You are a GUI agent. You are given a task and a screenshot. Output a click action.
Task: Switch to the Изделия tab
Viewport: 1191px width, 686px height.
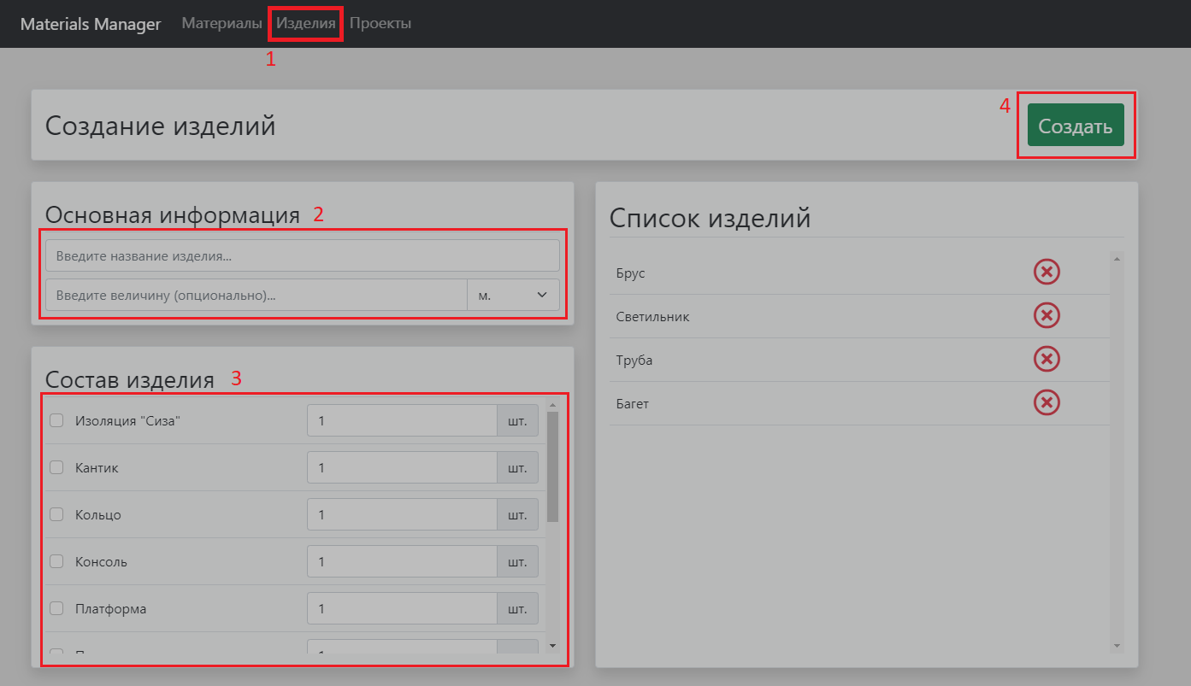point(306,23)
